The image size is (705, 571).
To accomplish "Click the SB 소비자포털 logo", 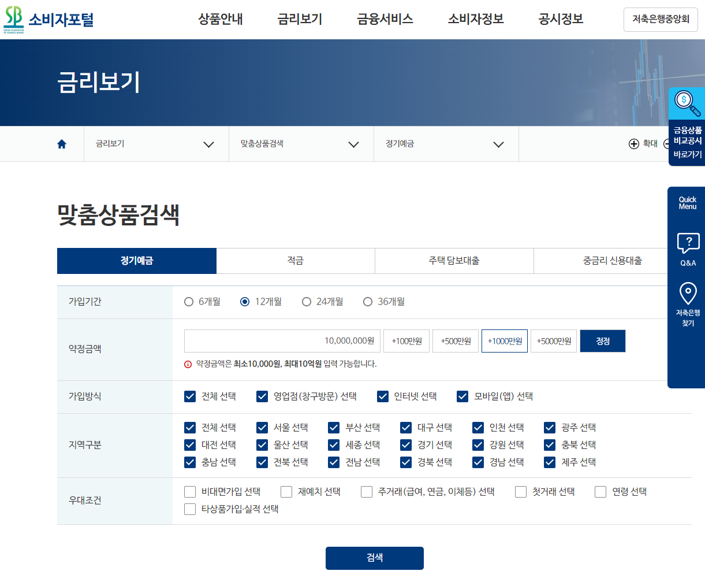I will (x=49, y=20).
